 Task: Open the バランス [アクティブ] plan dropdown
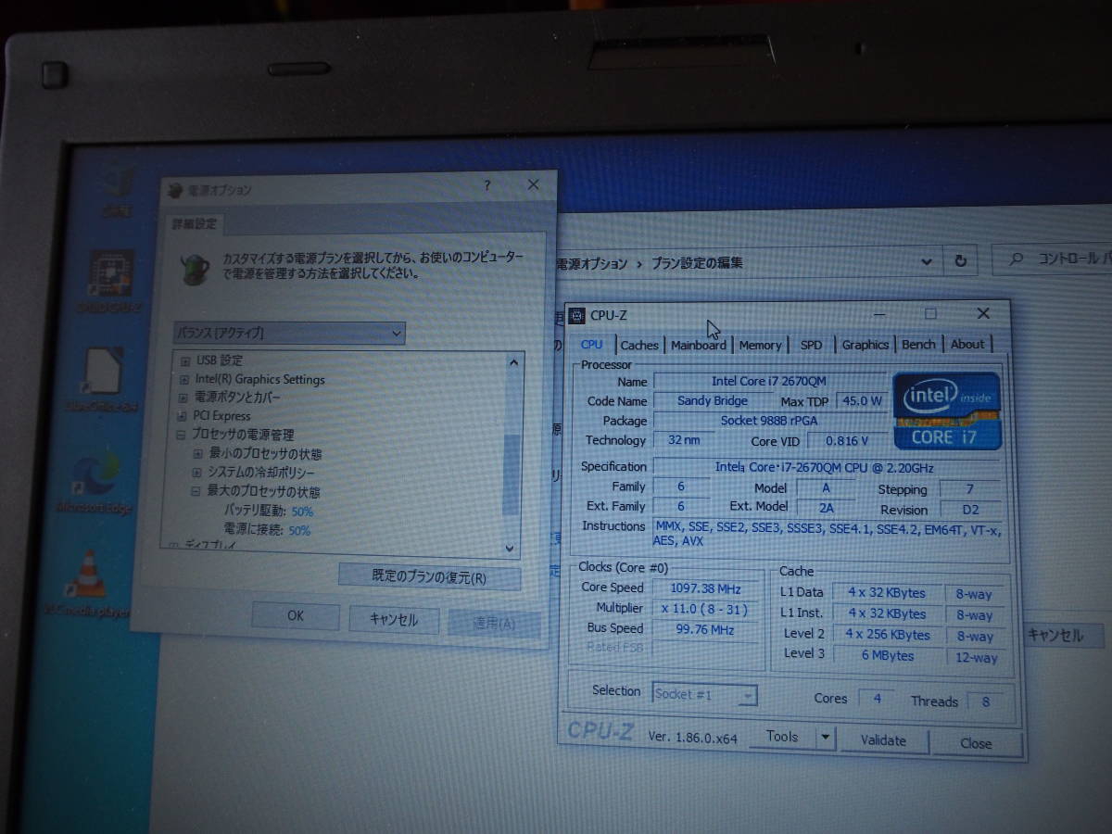coord(289,333)
